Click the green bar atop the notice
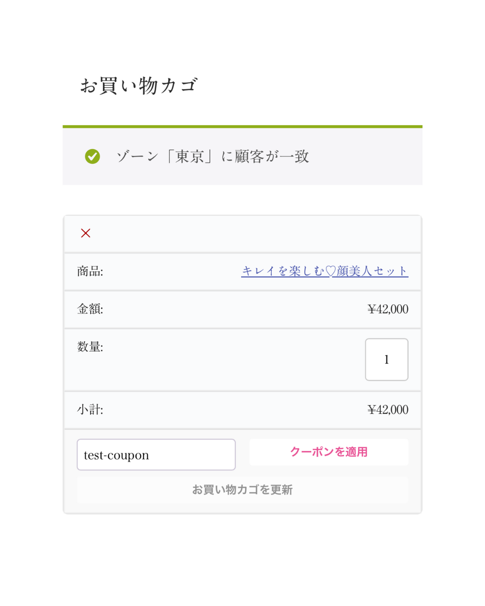Viewport: 485px width, 606px height. coord(242,127)
